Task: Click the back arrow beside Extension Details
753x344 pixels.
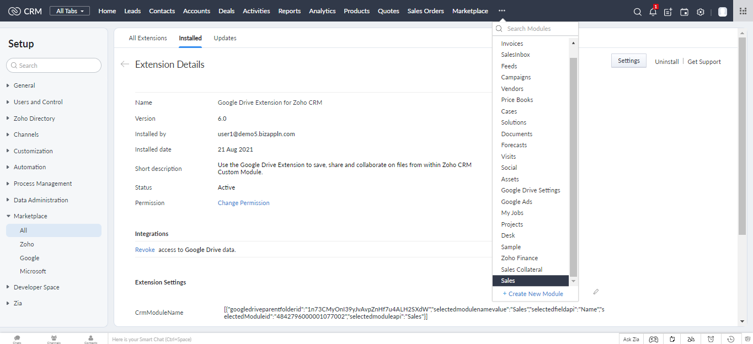Action: (125, 64)
